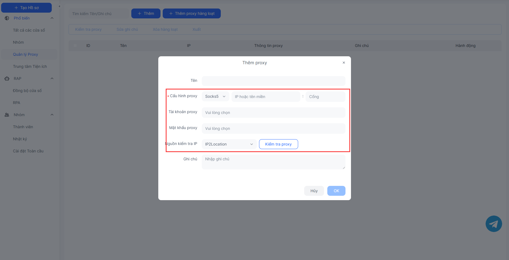
Task: Click the Kiểm tra proxy dialog button
Action: [278, 144]
